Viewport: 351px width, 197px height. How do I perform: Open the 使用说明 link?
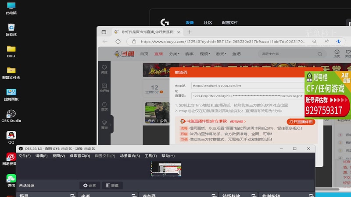click(x=238, y=122)
